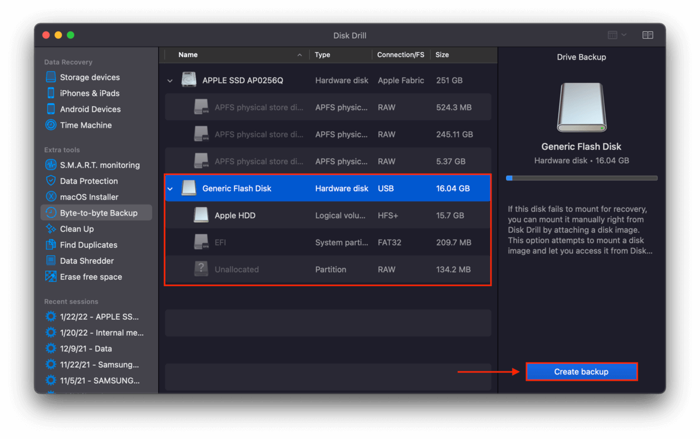
Task: Select Byte-to-byte Backup tool
Action: click(96, 213)
